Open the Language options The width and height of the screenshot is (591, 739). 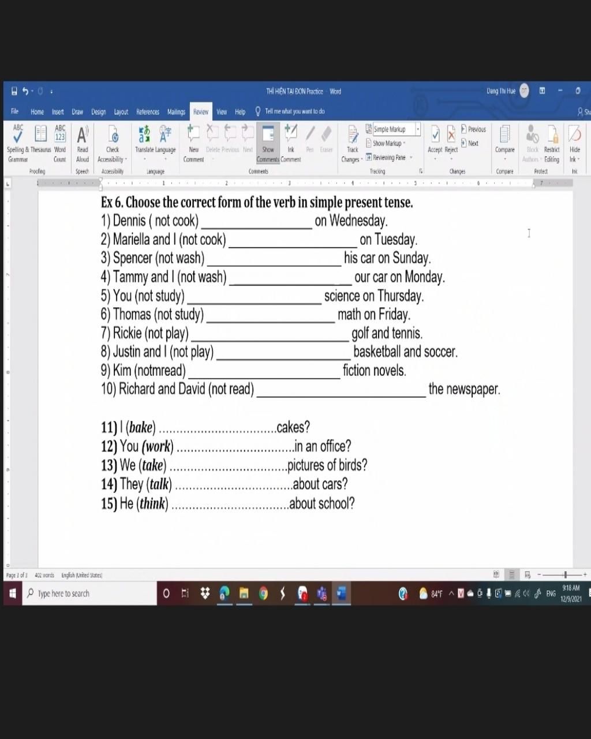165,139
